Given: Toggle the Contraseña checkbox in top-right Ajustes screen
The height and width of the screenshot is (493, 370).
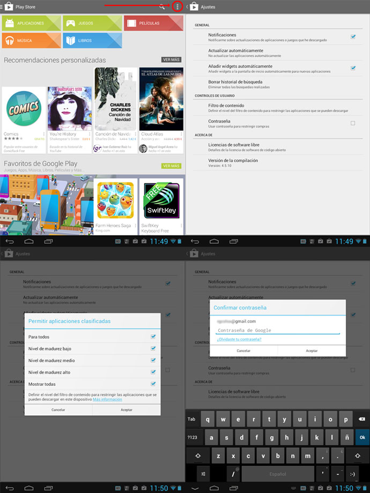Looking at the screenshot, I should click(x=353, y=123).
